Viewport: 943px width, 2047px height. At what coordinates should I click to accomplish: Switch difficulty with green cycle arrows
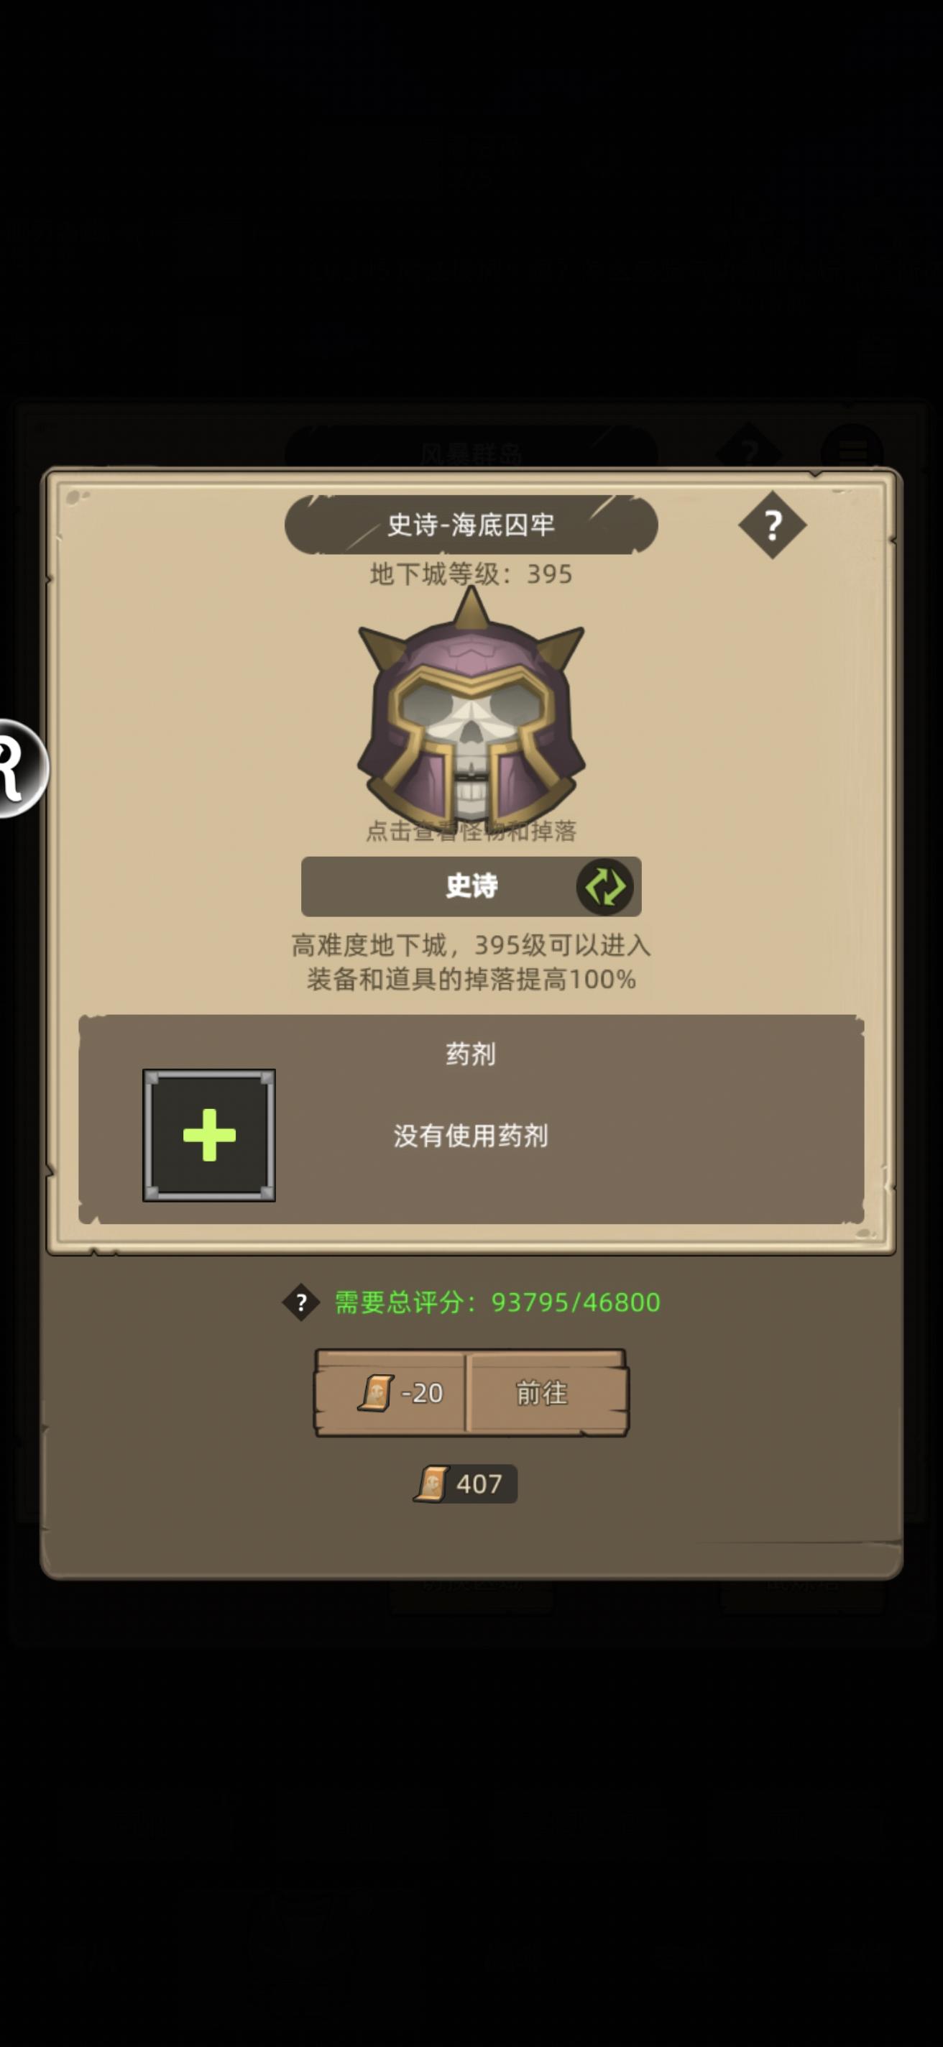pyautogui.click(x=604, y=886)
